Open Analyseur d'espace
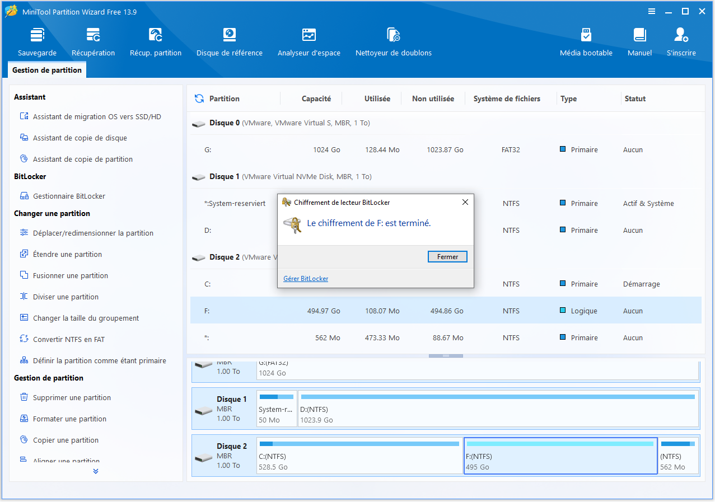 pos(309,42)
